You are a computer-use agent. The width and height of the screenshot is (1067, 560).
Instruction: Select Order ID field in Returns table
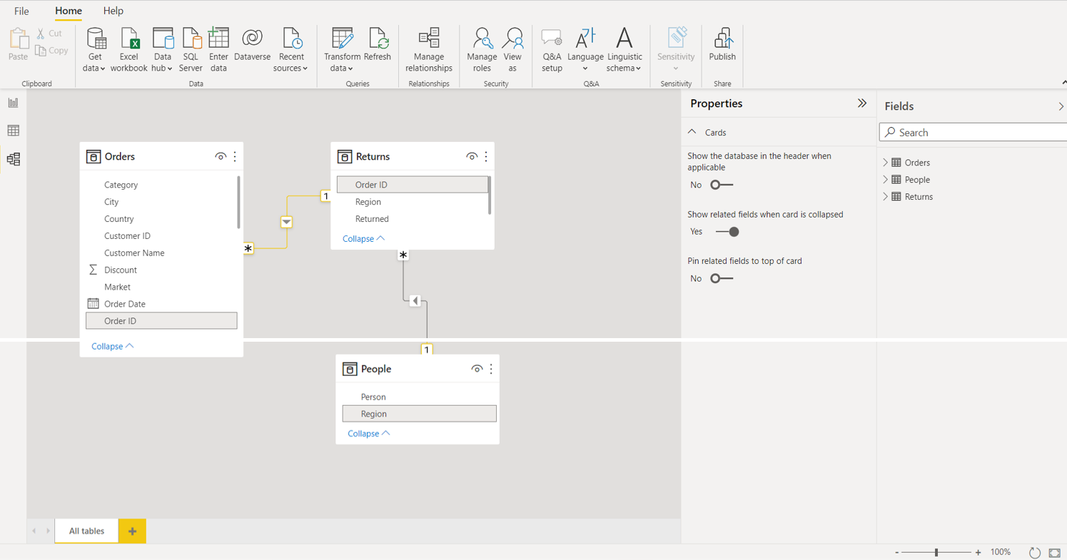(x=413, y=185)
